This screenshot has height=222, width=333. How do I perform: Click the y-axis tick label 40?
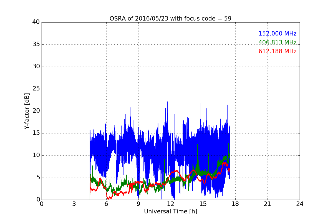point(36,22)
